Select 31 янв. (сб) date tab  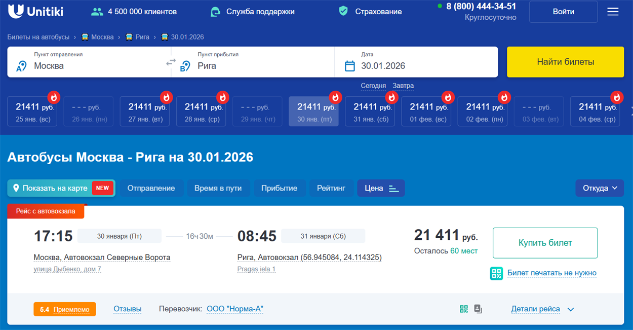point(370,112)
